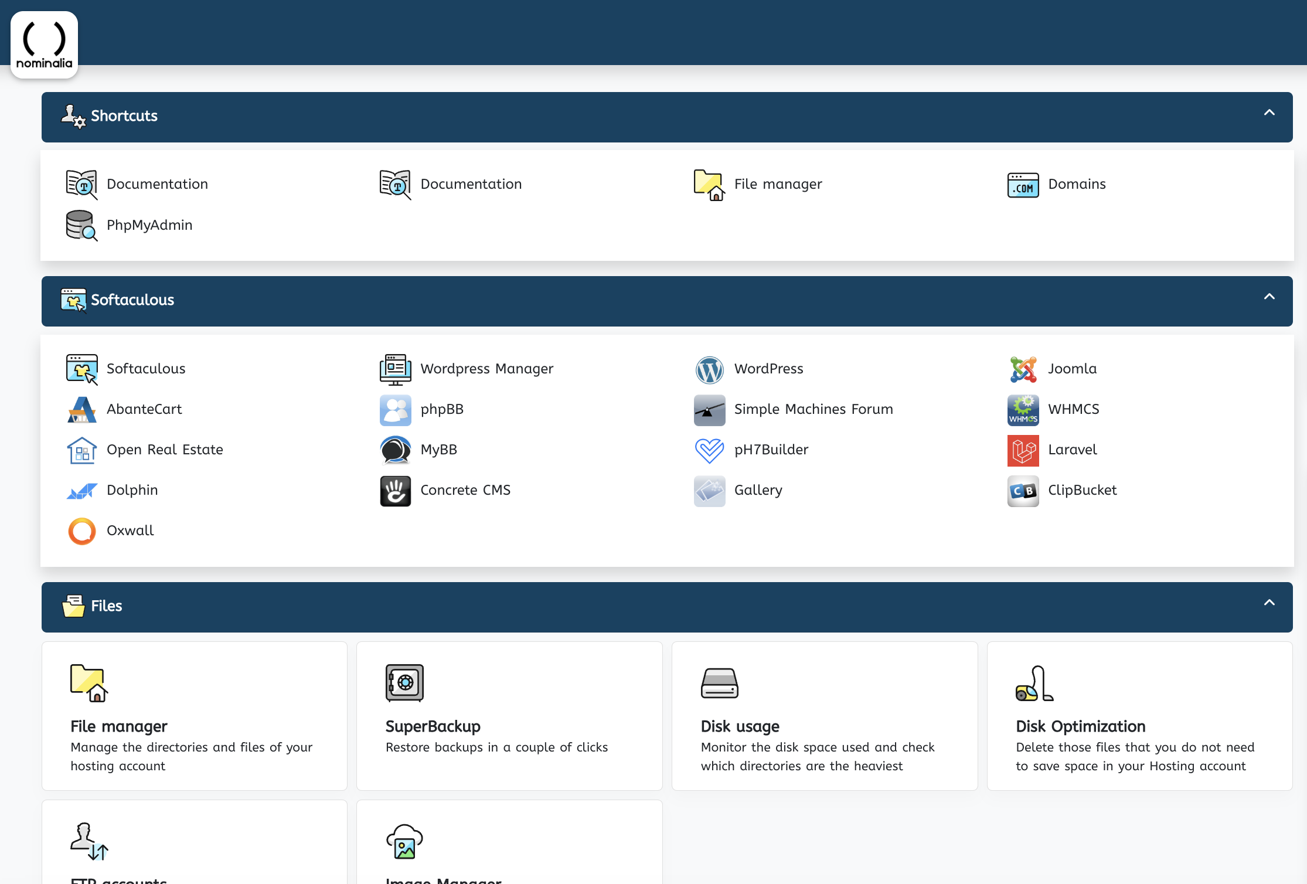Click the MyBB speech bubble icon
Image resolution: width=1307 pixels, height=884 pixels.
coord(396,450)
